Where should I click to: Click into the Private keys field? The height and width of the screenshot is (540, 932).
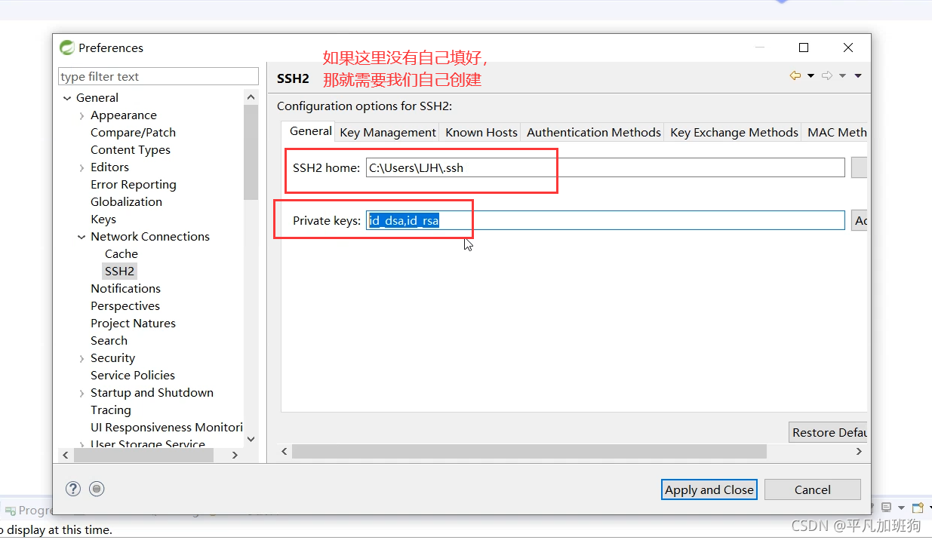click(x=605, y=220)
